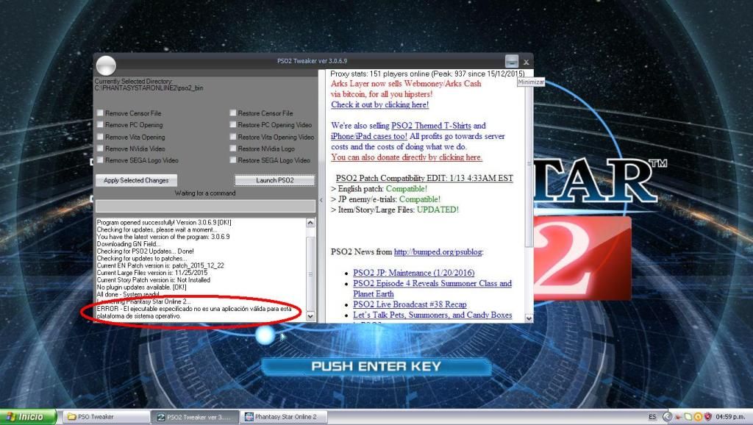Enable Restore PC Opening Video option

pyautogui.click(x=233, y=124)
